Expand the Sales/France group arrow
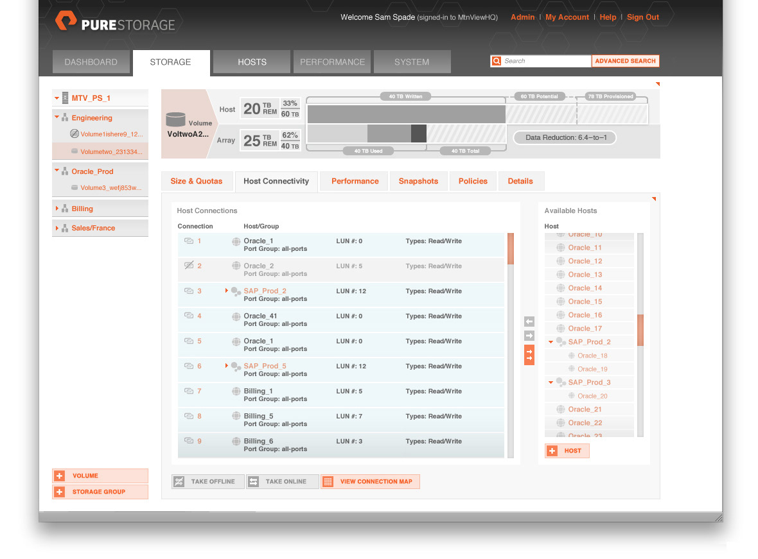 57,228
